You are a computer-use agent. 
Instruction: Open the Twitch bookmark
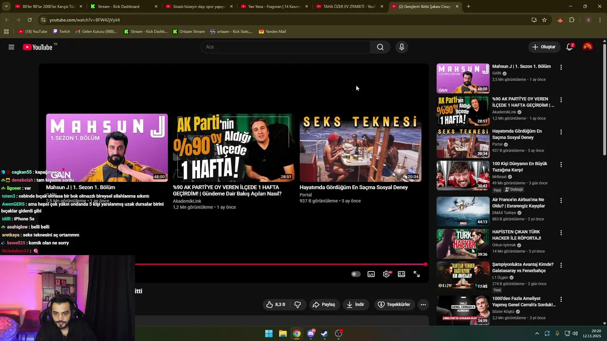(61, 32)
